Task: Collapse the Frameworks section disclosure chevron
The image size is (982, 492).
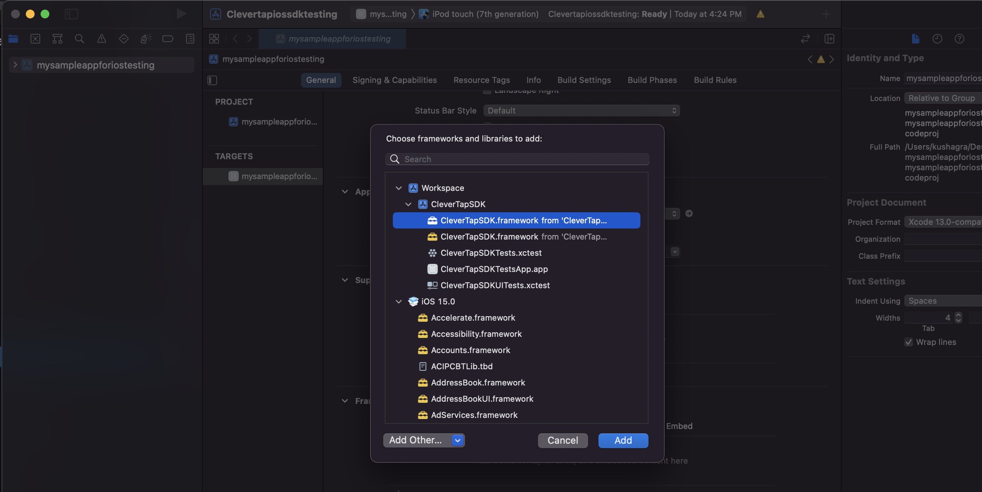Action: [x=345, y=401]
